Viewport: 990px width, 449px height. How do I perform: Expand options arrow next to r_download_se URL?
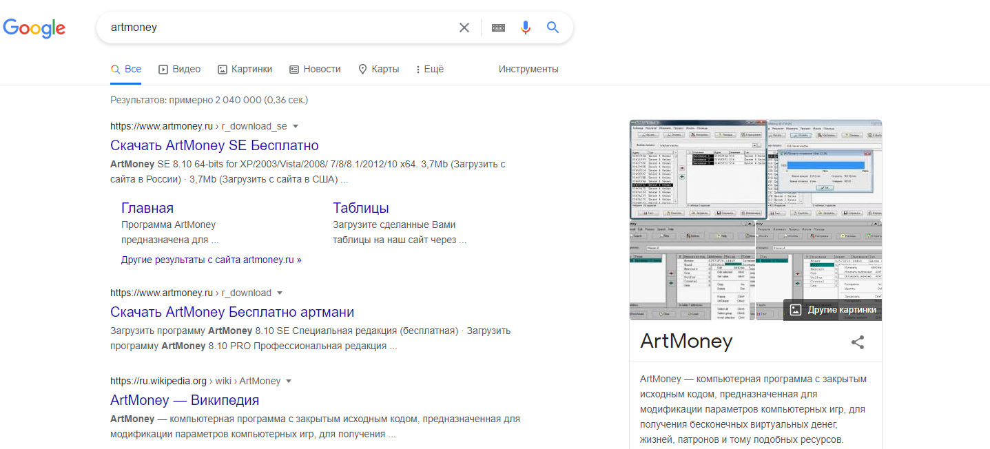(296, 127)
